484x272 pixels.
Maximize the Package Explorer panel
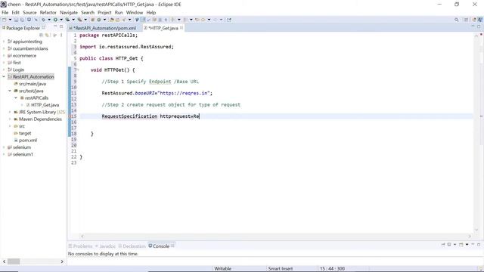pyautogui.click(x=61, y=27)
